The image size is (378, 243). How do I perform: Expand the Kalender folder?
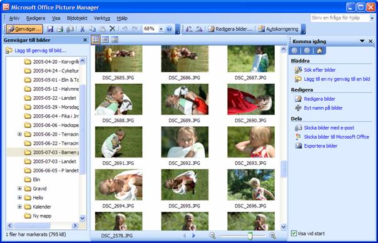tap(19, 206)
